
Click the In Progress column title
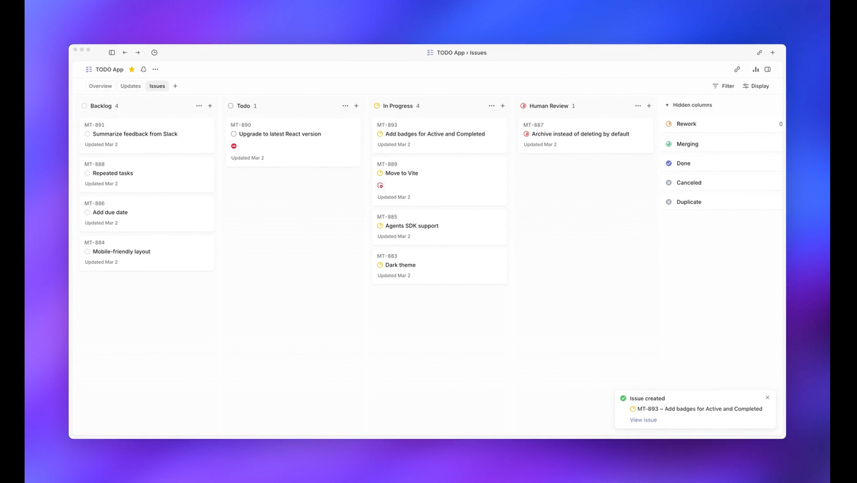click(x=398, y=106)
